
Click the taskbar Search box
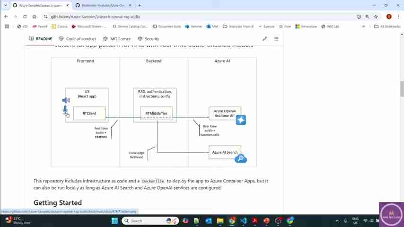tap(150, 221)
